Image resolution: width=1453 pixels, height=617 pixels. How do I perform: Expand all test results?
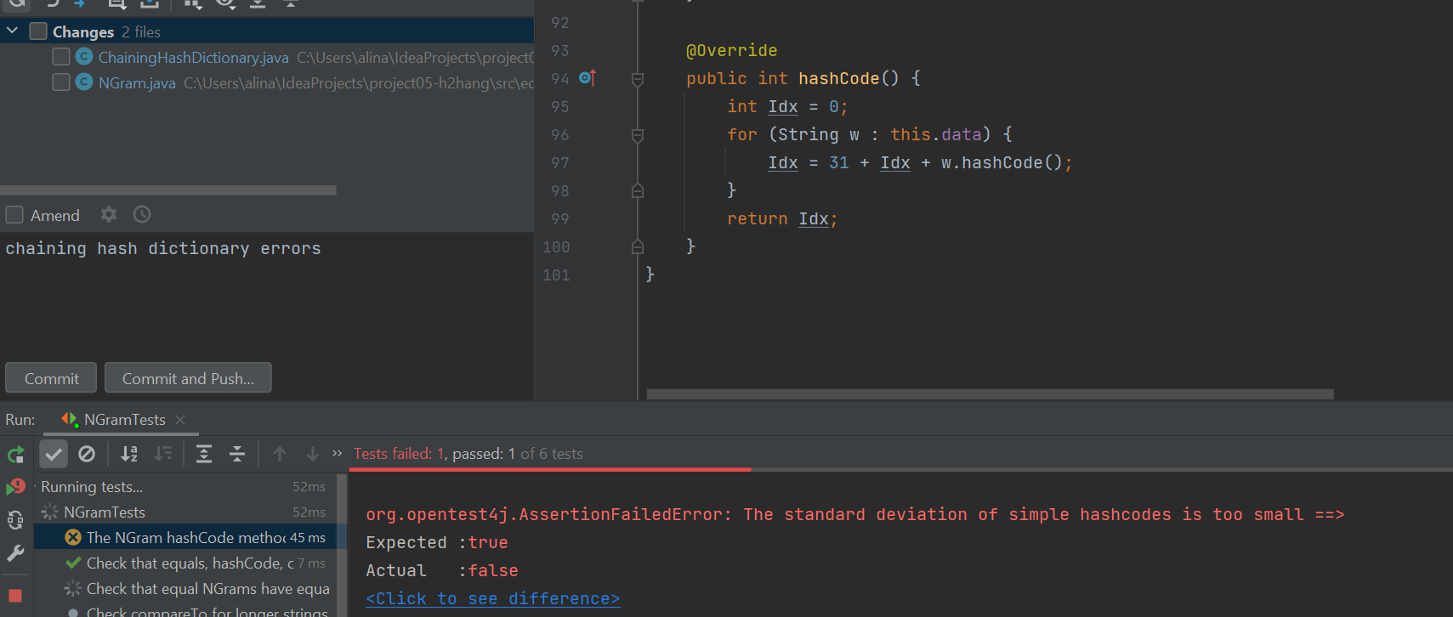pyautogui.click(x=204, y=455)
